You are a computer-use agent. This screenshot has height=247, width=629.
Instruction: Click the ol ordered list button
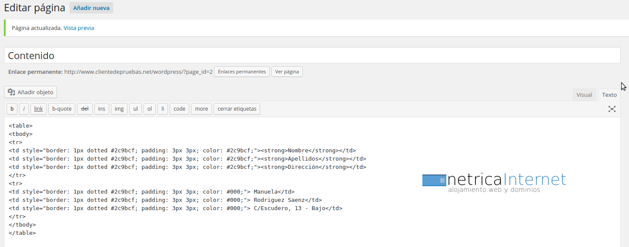(149, 109)
